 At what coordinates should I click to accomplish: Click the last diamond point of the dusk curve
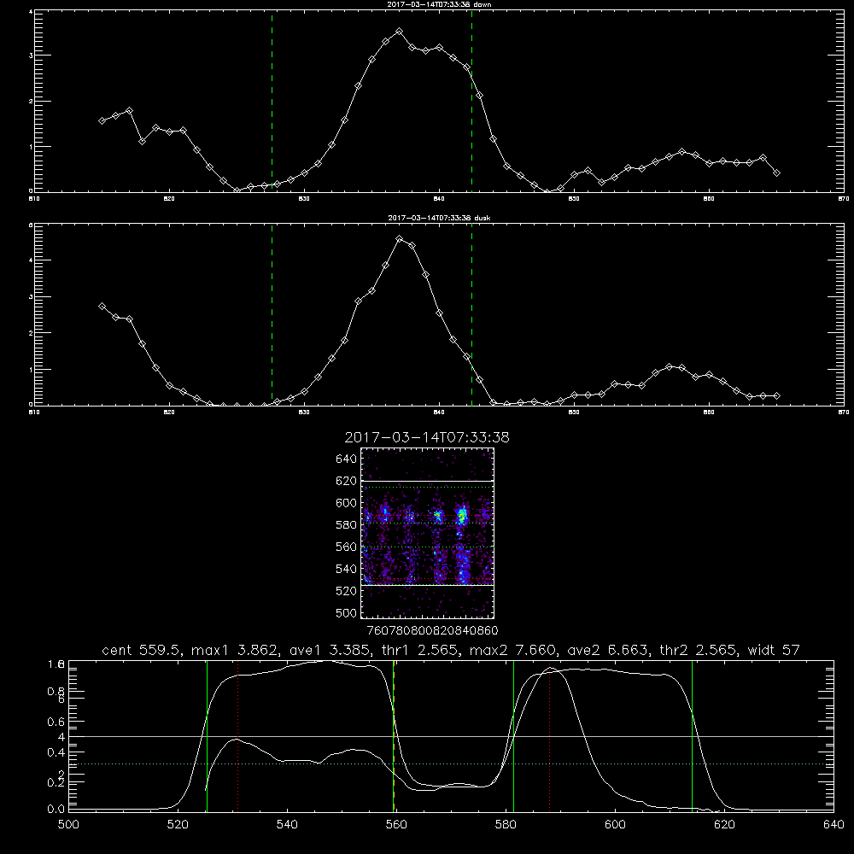776,396
